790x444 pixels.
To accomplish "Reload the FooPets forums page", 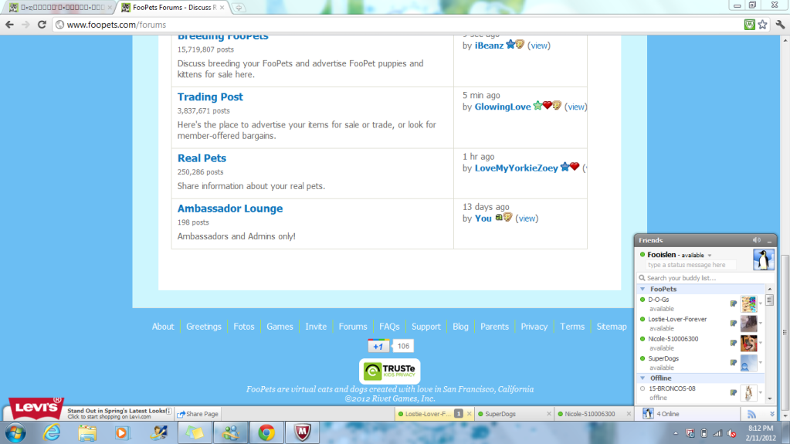I will (42, 24).
